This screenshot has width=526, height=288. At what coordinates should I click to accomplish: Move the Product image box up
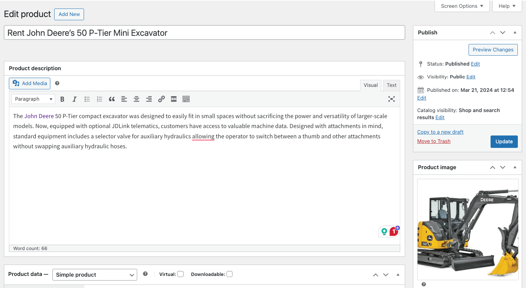pos(492,167)
